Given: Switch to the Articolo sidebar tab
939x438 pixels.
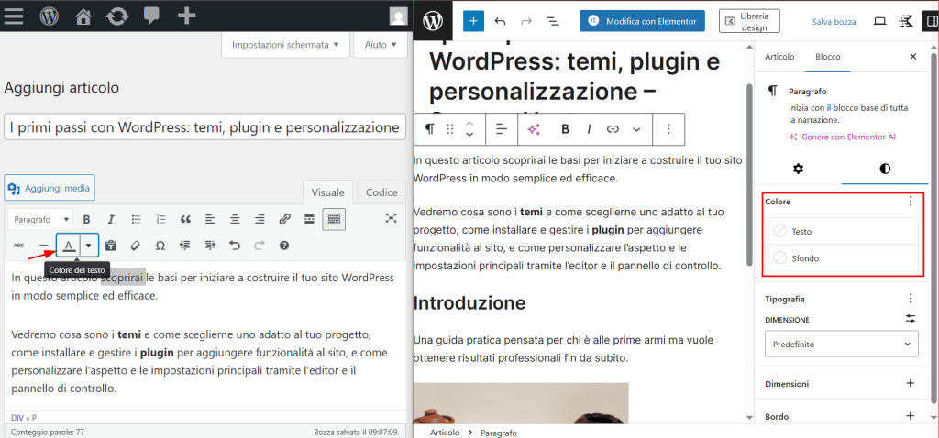Looking at the screenshot, I should (779, 57).
